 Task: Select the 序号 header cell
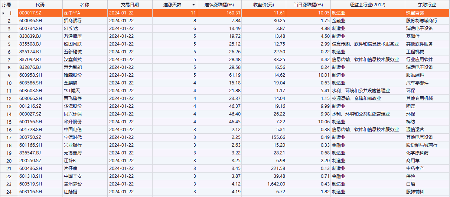[9, 5]
